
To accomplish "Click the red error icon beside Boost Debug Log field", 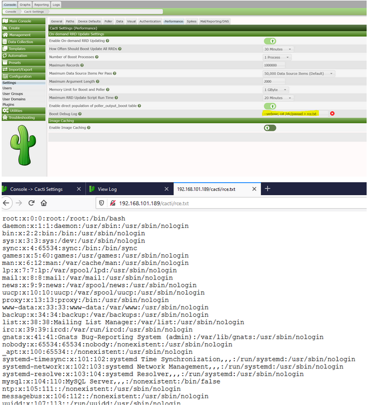I will 332,114.
